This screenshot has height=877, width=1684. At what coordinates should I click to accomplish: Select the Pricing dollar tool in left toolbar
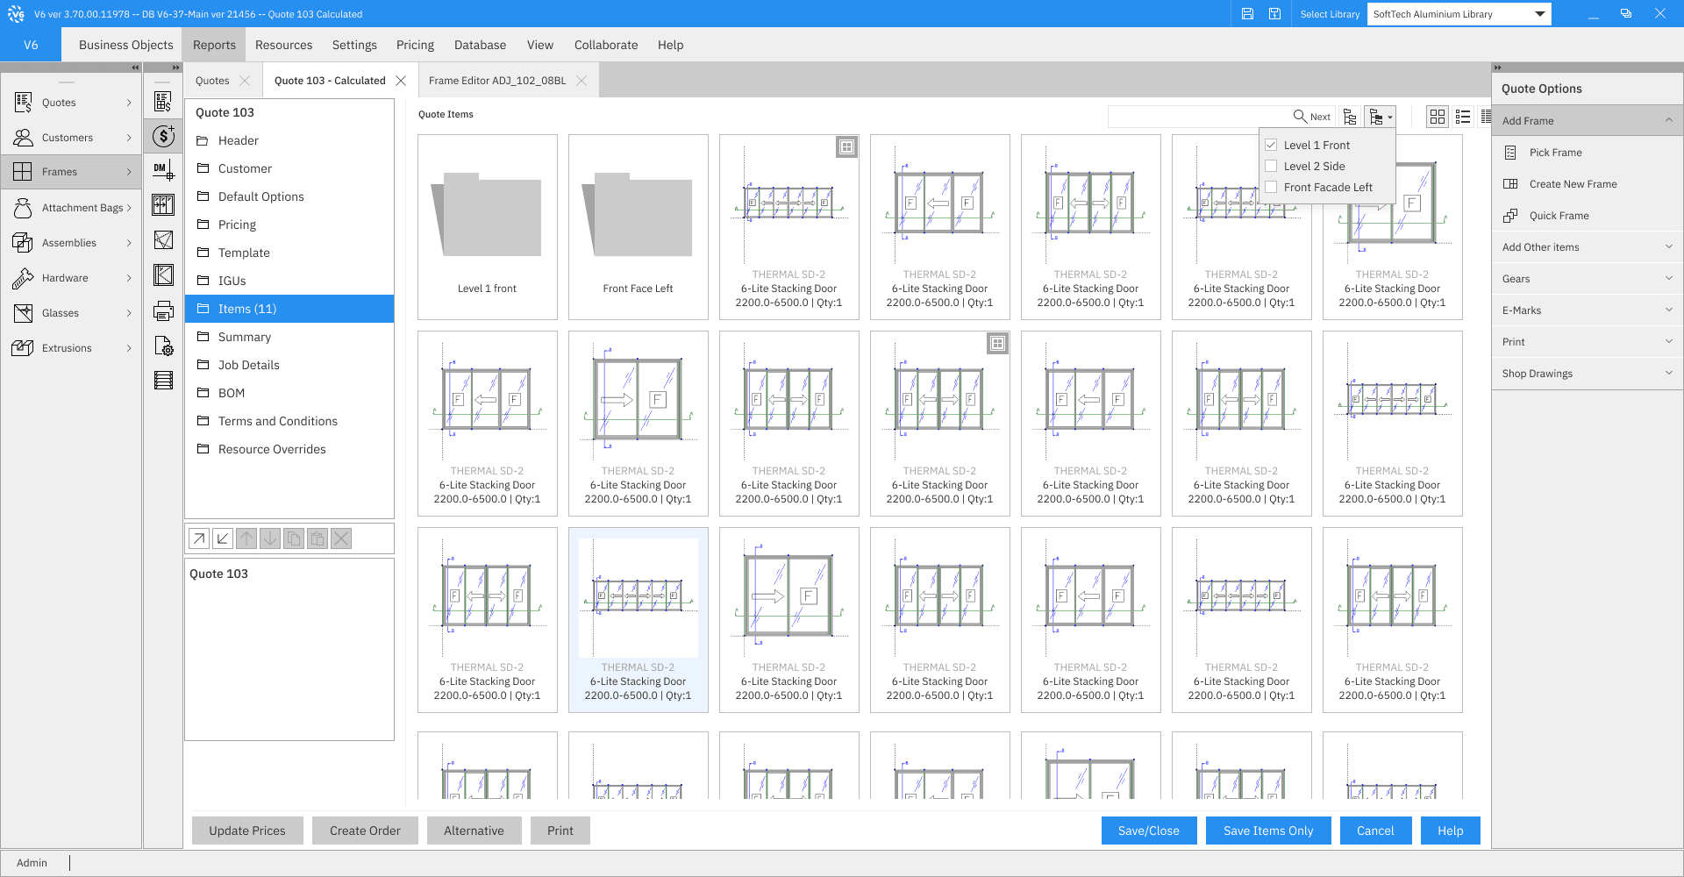point(163,136)
